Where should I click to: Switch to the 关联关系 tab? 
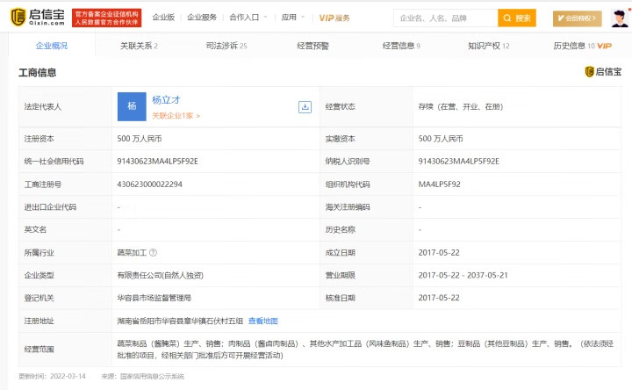139,46
